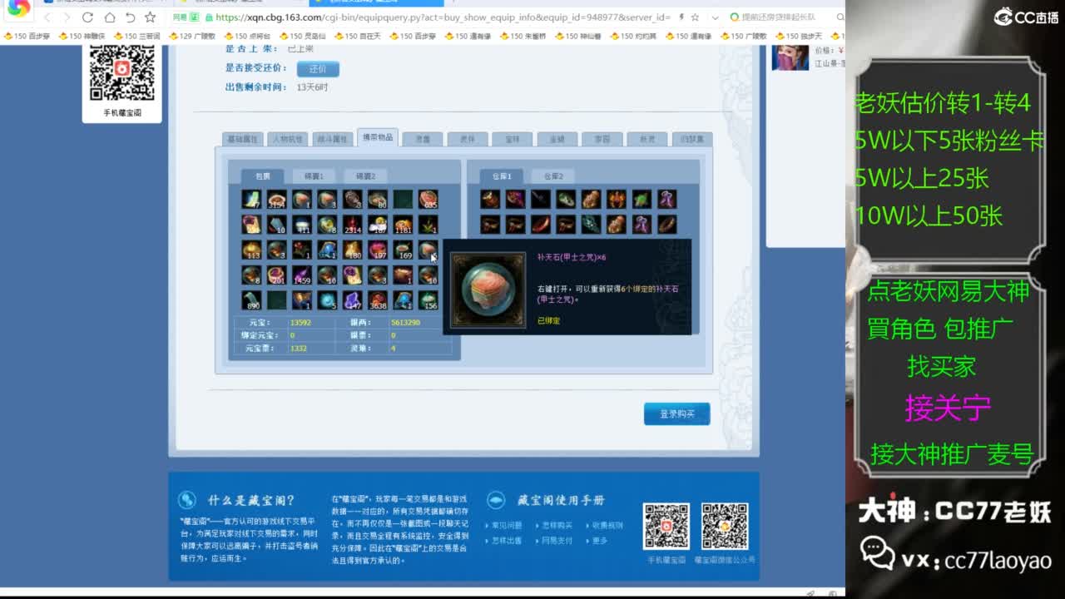Click the URL address bar
Image resolution: width=1065 pixels, height=599 pixels.
[x=441, y=17]
